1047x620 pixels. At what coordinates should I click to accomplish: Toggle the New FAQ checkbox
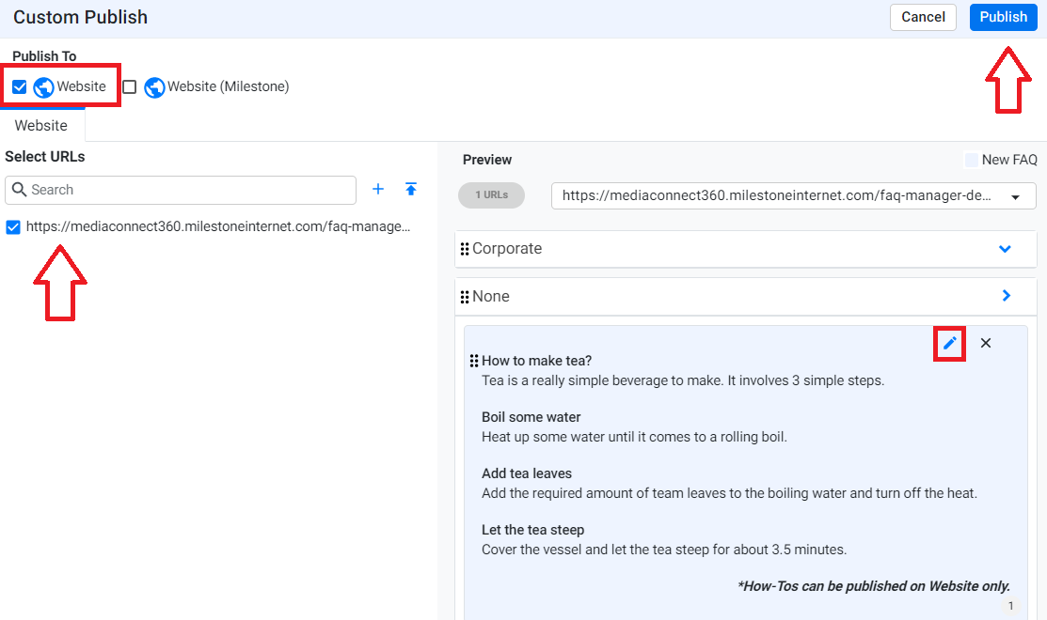tap(972, 160)
